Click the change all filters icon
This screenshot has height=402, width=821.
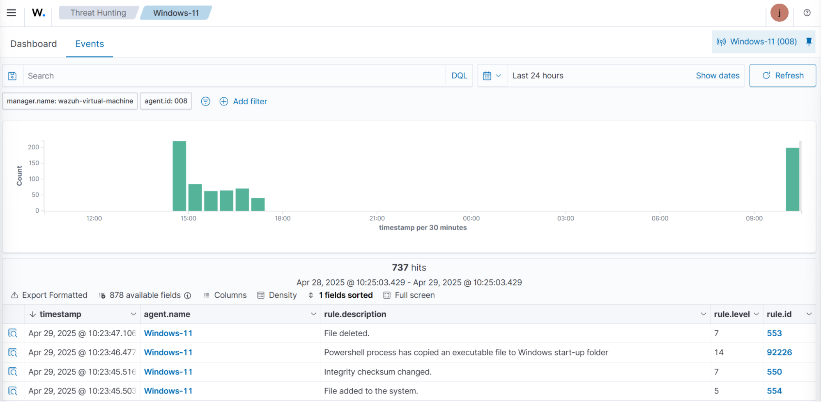click(205, 101)
